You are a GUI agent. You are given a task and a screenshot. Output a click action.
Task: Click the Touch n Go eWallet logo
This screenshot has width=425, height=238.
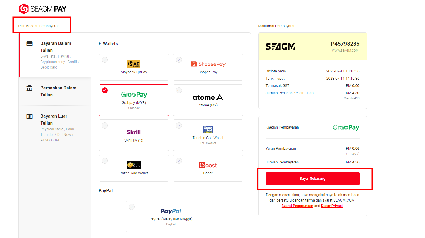208,130
